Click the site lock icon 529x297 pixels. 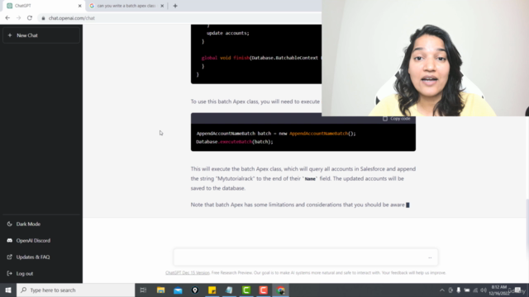43,18
